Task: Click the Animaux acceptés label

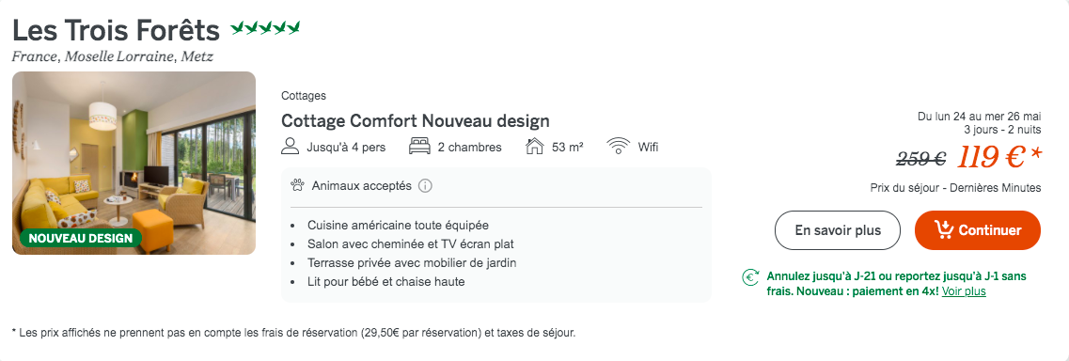Action: point(361,185)
